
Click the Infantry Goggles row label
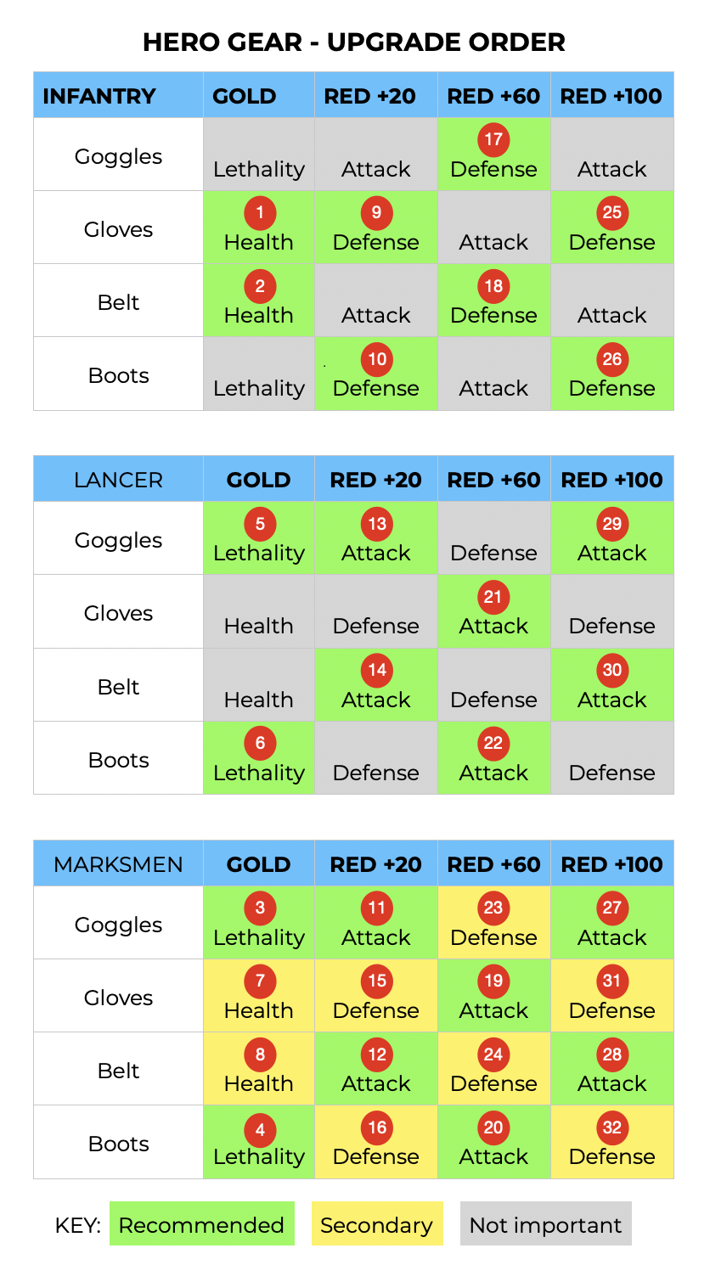118,156
